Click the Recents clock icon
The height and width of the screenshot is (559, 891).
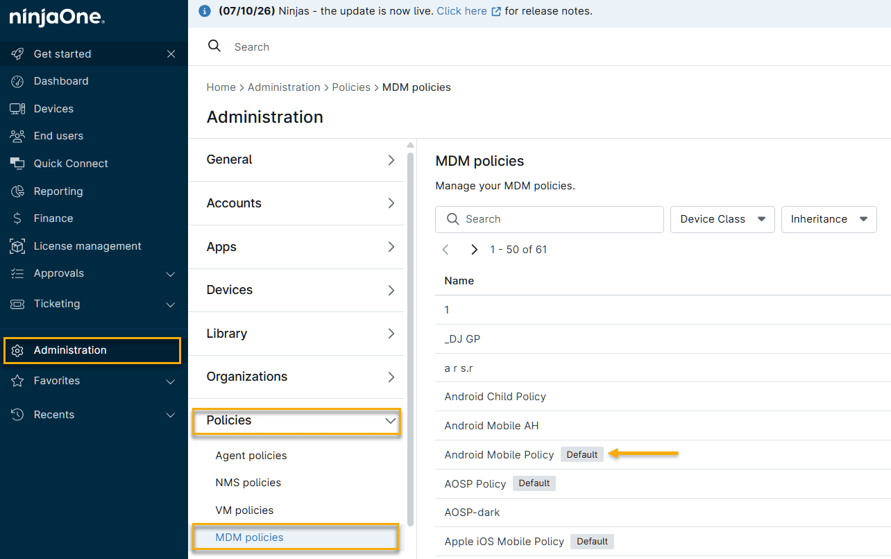click(x=17, y=415)
